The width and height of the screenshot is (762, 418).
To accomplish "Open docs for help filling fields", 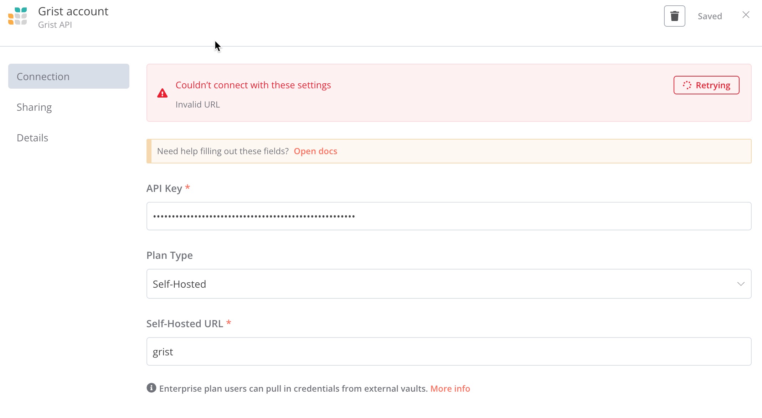I will [x=315, y=151].
